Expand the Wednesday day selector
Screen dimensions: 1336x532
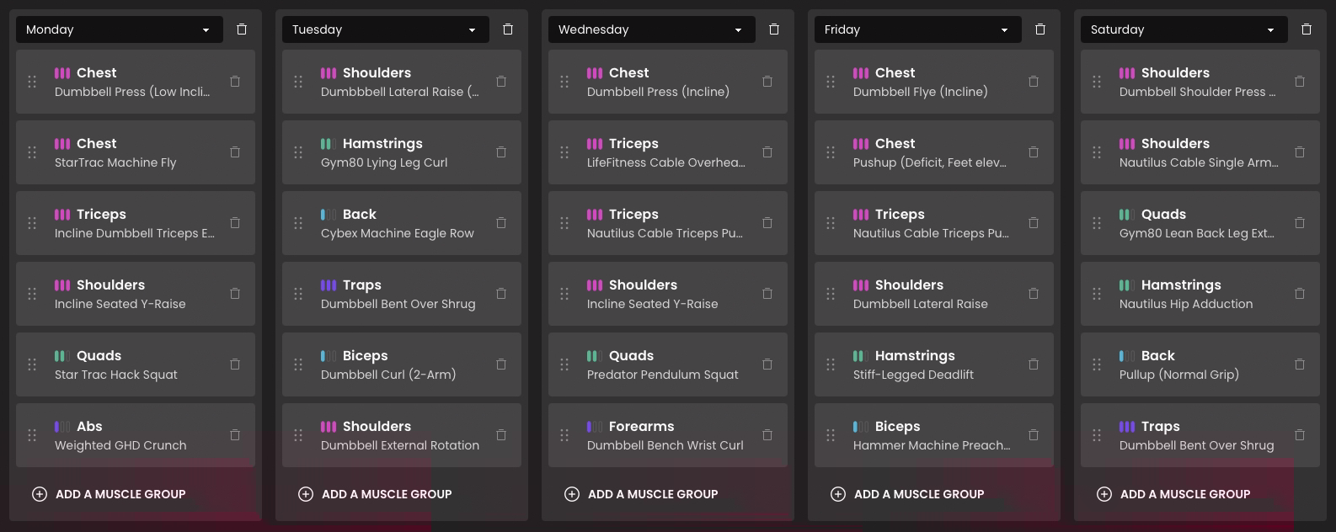pyautogui.click(x=651, y=29)
